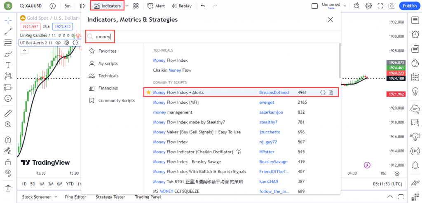This screenshot has width=422, height=203.
Task: Open the ideas lightbulb panel
Action: (x=415, y=91)
